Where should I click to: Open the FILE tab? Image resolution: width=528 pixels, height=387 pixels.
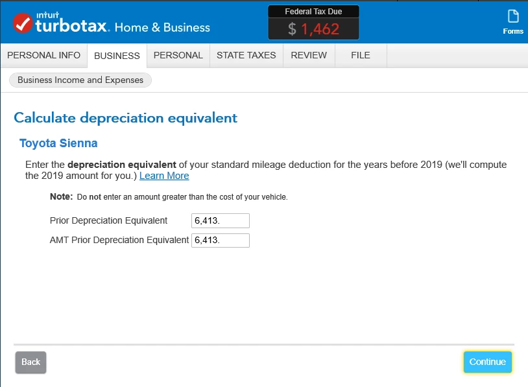(361, 55)
